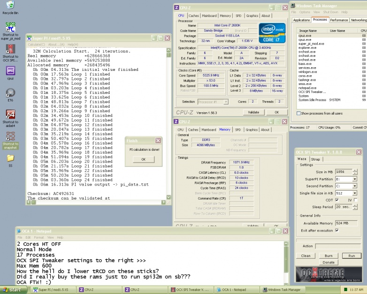Switch to the Strap tab
The width and height of the screenshot is (367, 294).
[x=315, y=159]
